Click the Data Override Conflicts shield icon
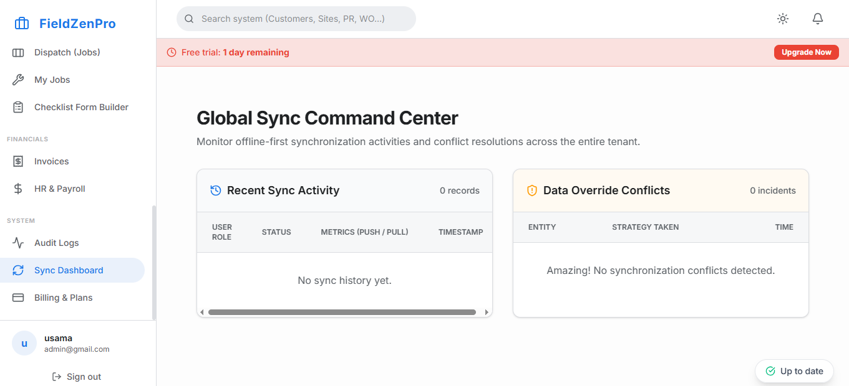This screenshot has width=849, height=386. [x=532, y=191]
